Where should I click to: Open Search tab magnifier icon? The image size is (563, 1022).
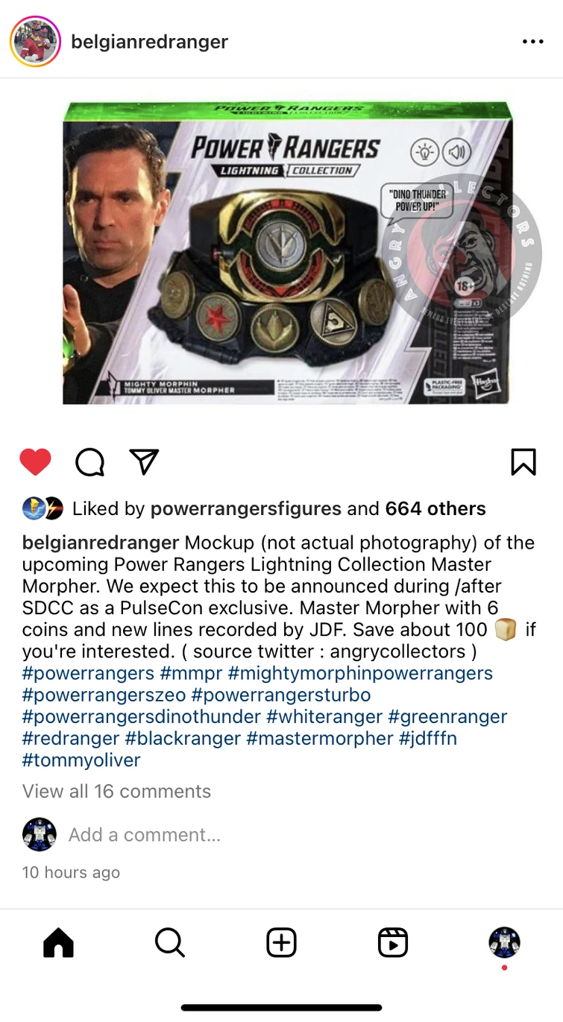tap(170, 943)
